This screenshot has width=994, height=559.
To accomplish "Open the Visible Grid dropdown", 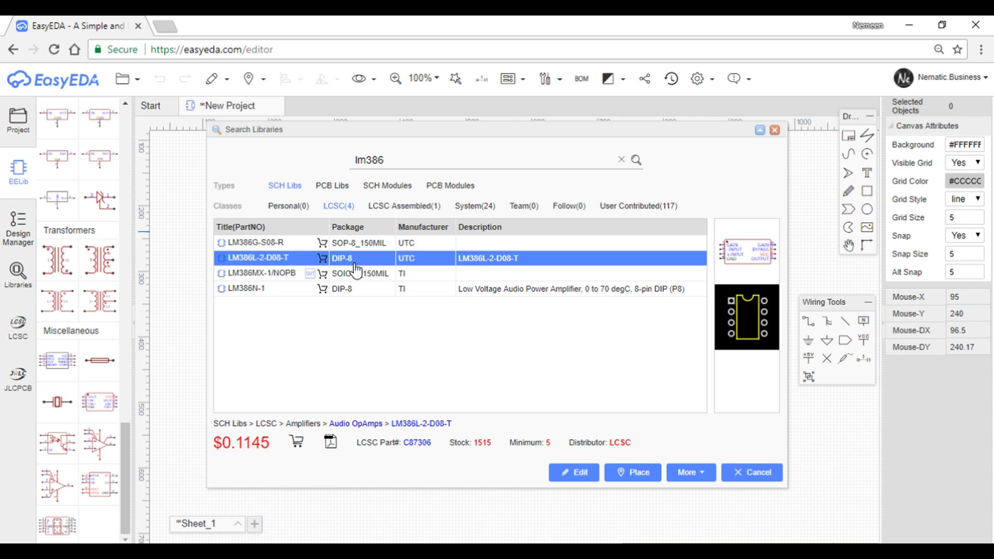I will point(964,163).
